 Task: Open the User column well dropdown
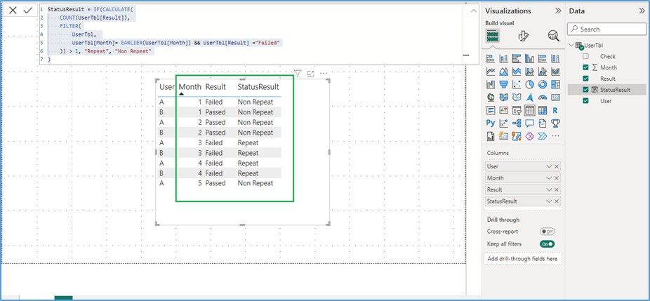549,166
